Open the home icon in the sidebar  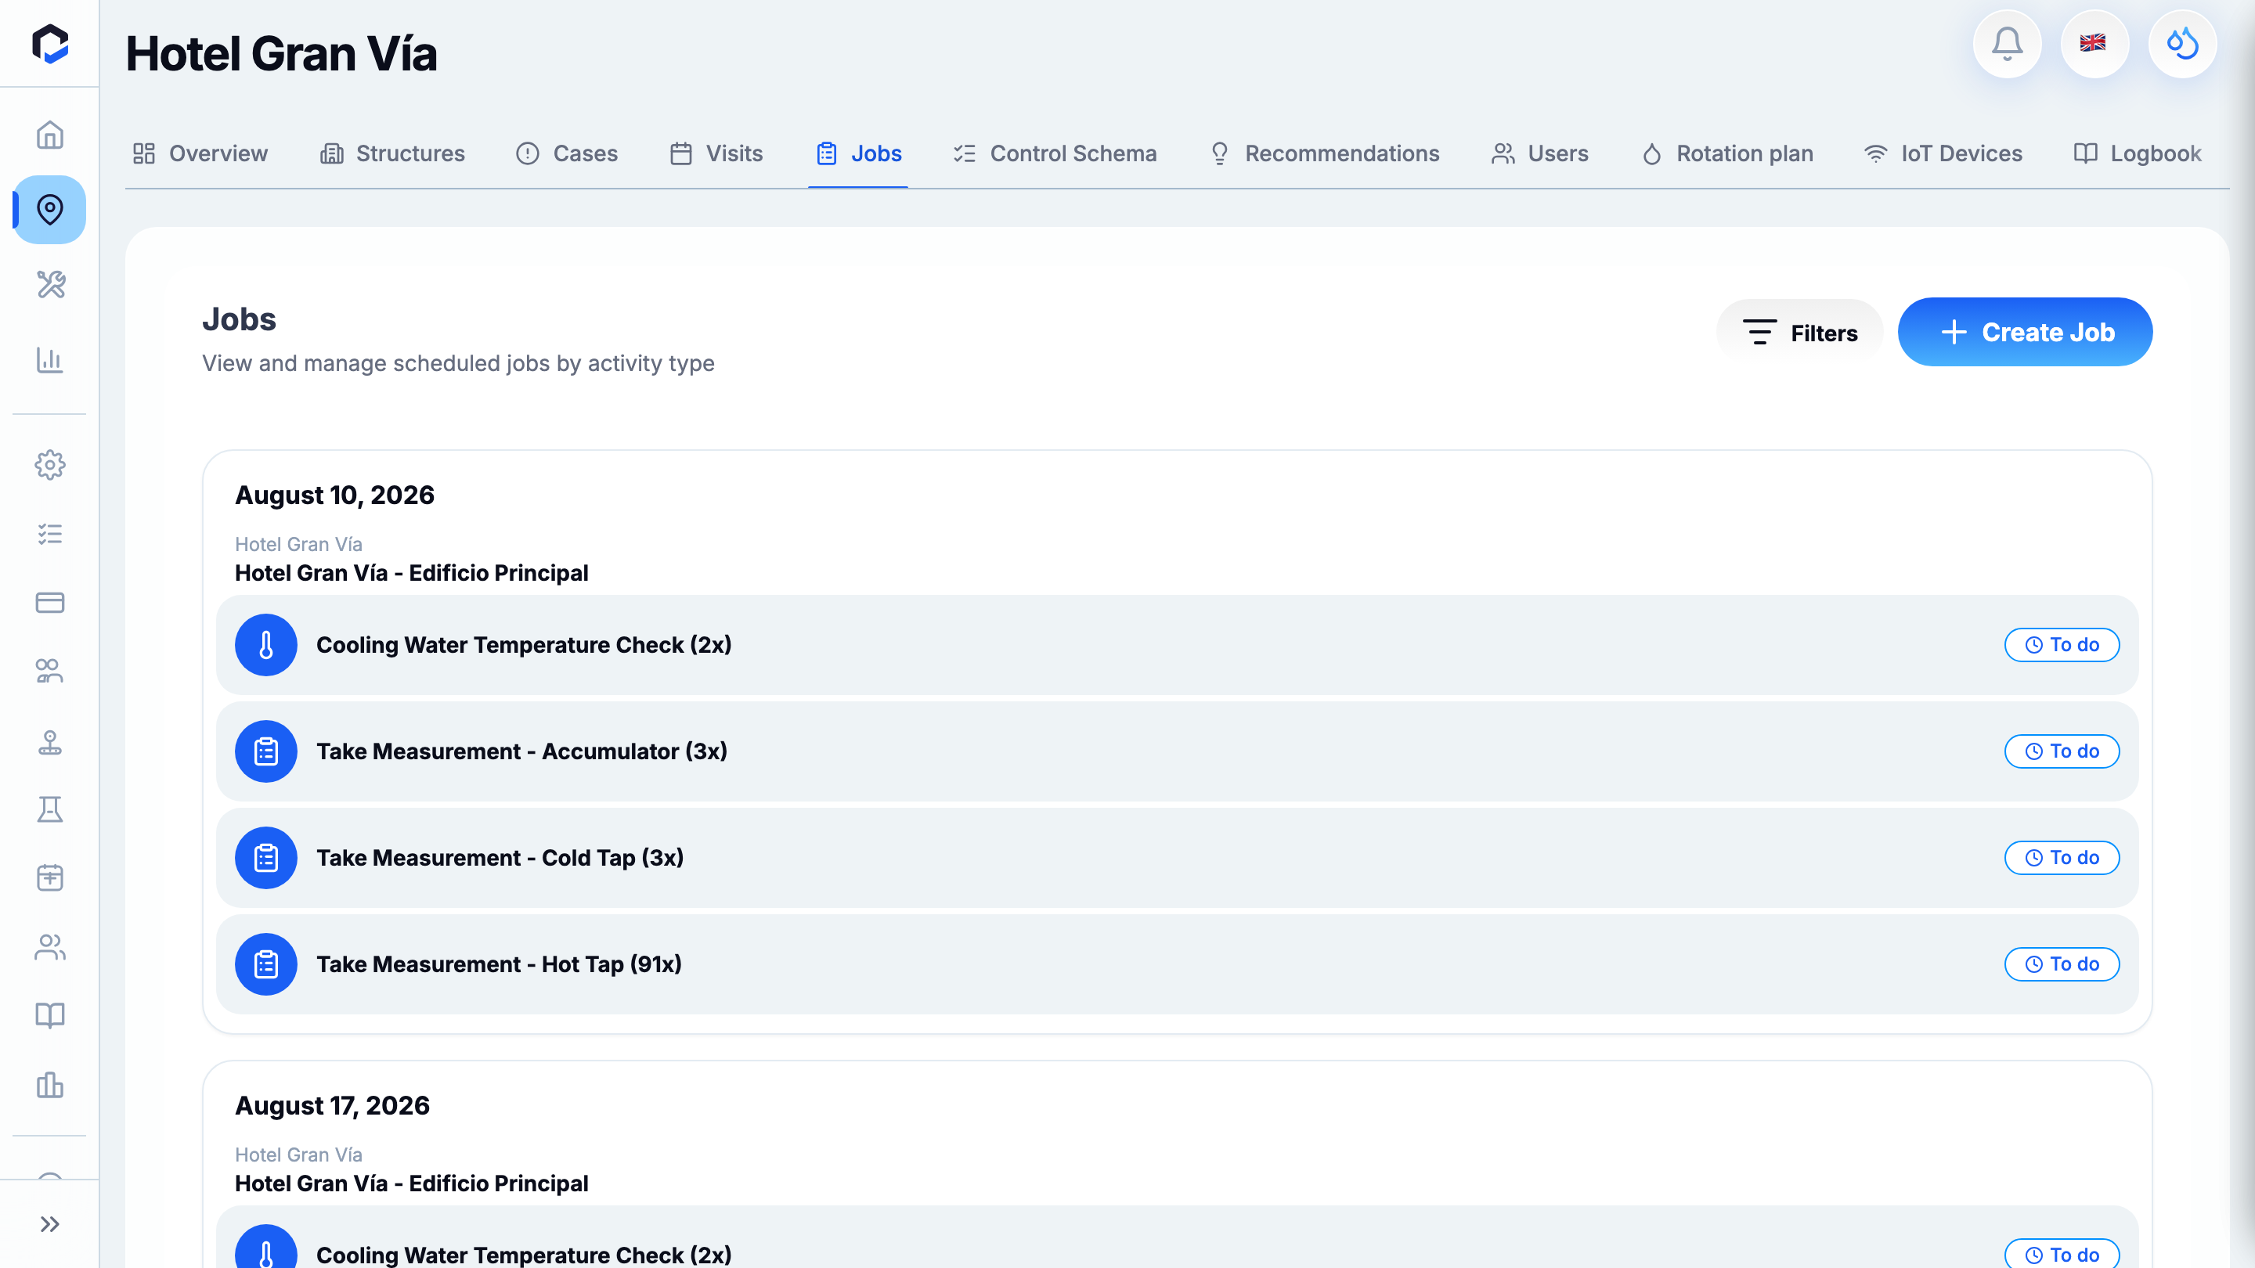[50, 135]
